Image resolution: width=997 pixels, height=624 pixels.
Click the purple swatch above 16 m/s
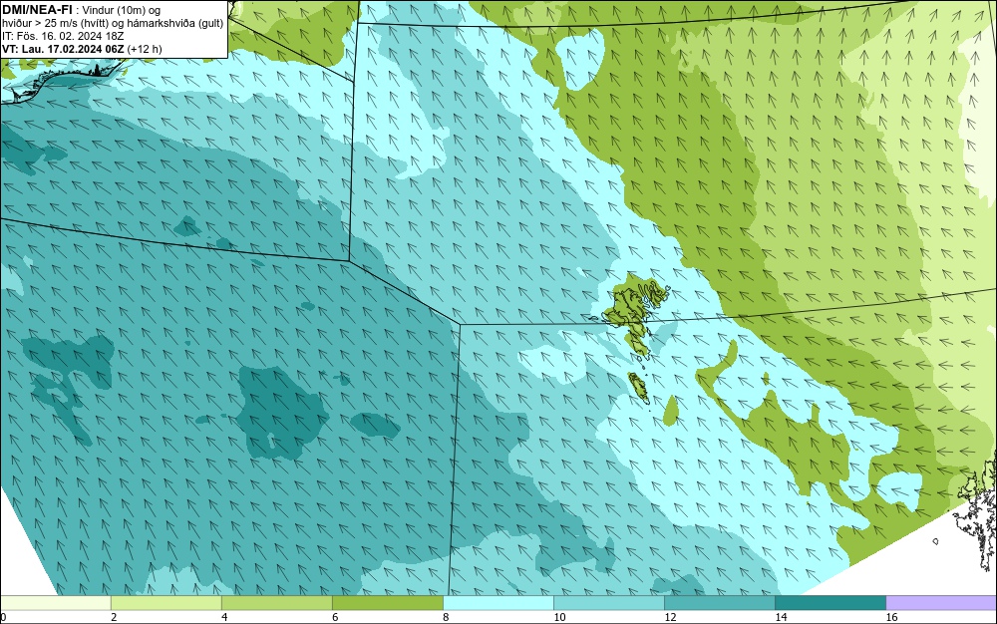pyautogui.click(x=941, y=603)
